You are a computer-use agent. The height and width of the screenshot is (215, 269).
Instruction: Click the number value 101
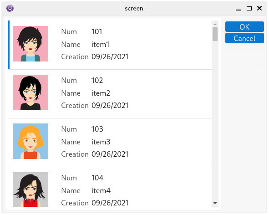(x=96, y=31)
